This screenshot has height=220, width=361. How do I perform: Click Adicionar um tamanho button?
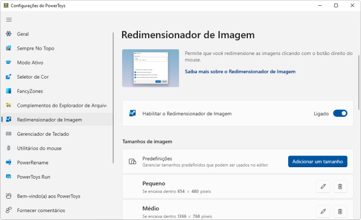click(x=318, y=161)
